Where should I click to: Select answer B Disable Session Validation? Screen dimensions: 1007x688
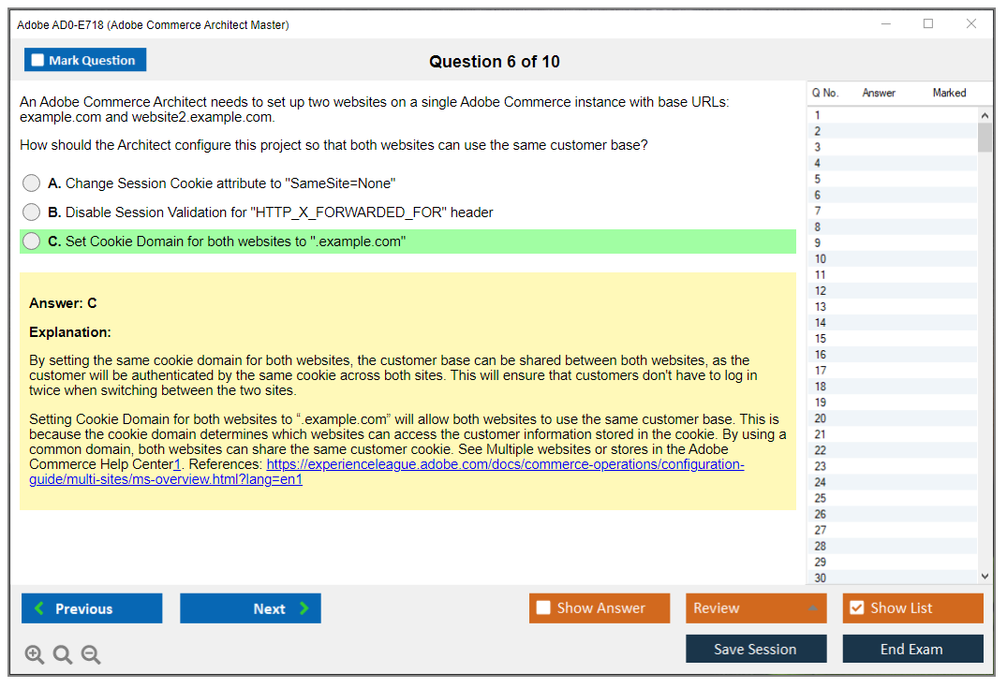[32, 212]
